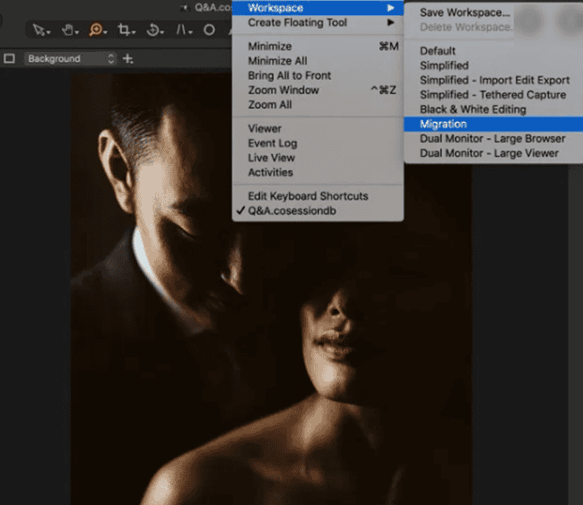
Task: Open Activities window
Action: tap(318, 172)
